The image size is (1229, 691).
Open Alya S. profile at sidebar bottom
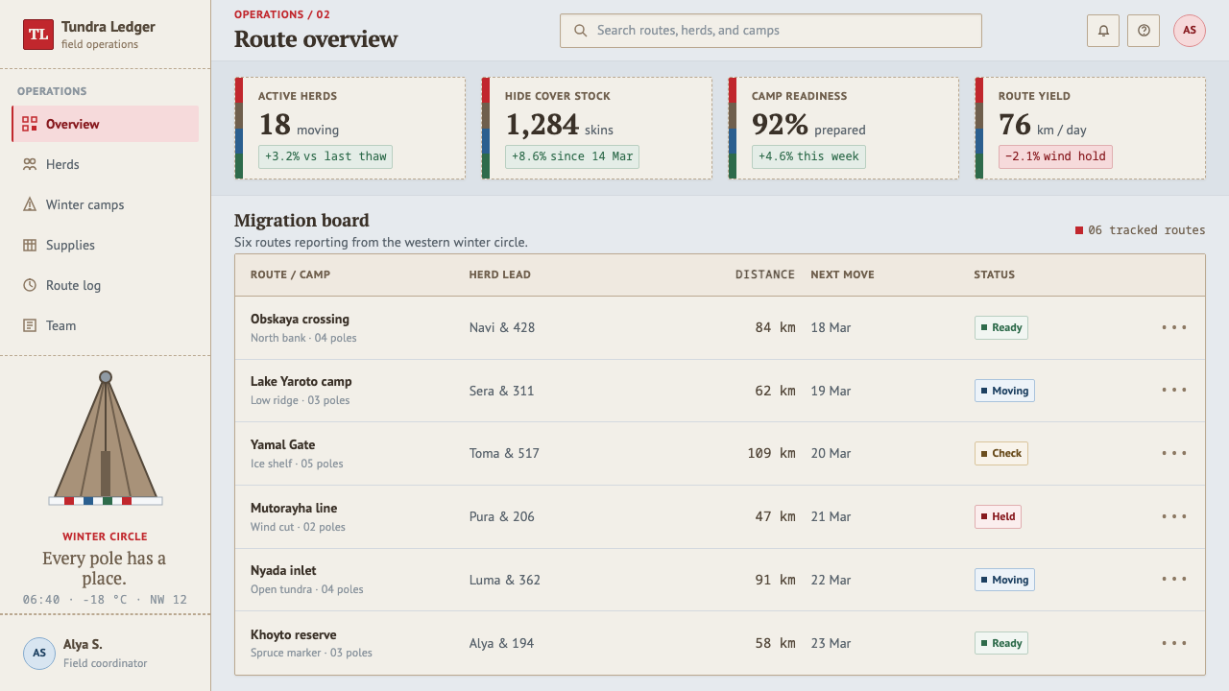pyautogui.click(x=106, y=653)
